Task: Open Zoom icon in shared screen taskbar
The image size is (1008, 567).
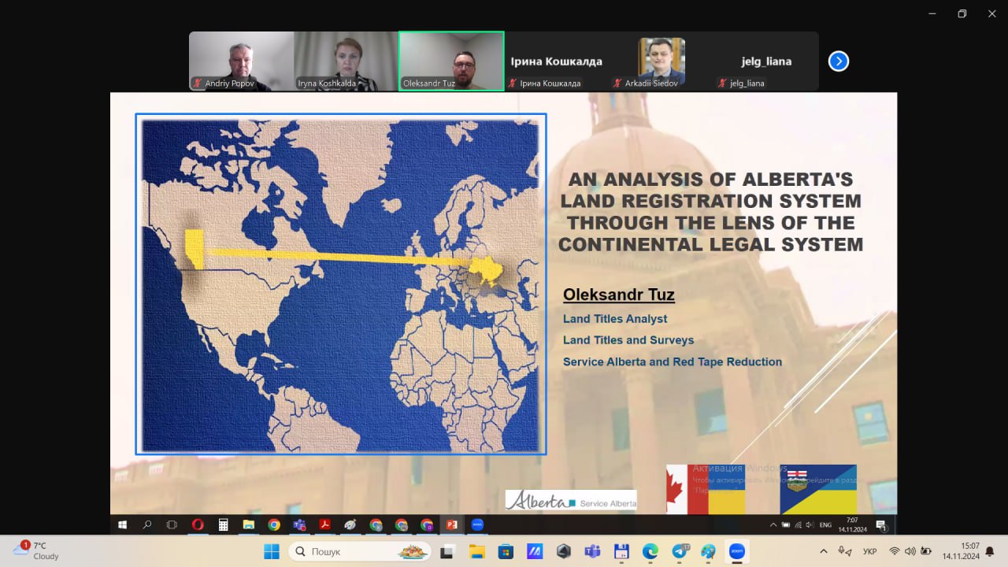Action: (477, 524)
